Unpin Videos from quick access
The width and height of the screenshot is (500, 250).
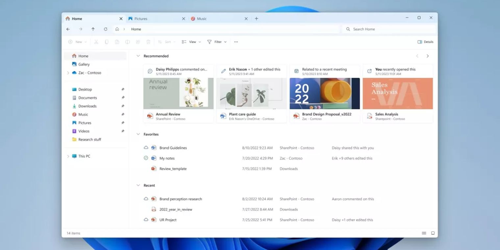coord(123,131)
